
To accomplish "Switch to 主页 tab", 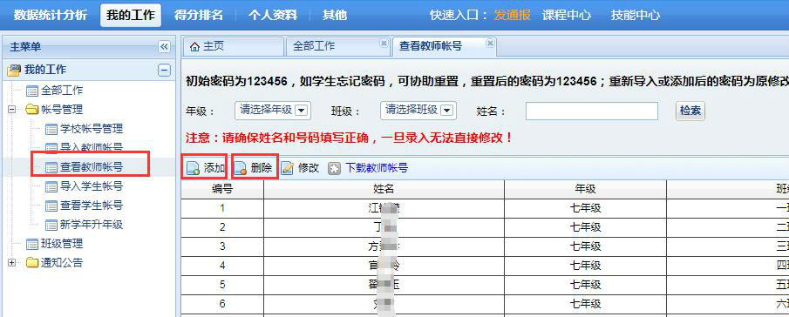I will [x=233, y=46].
